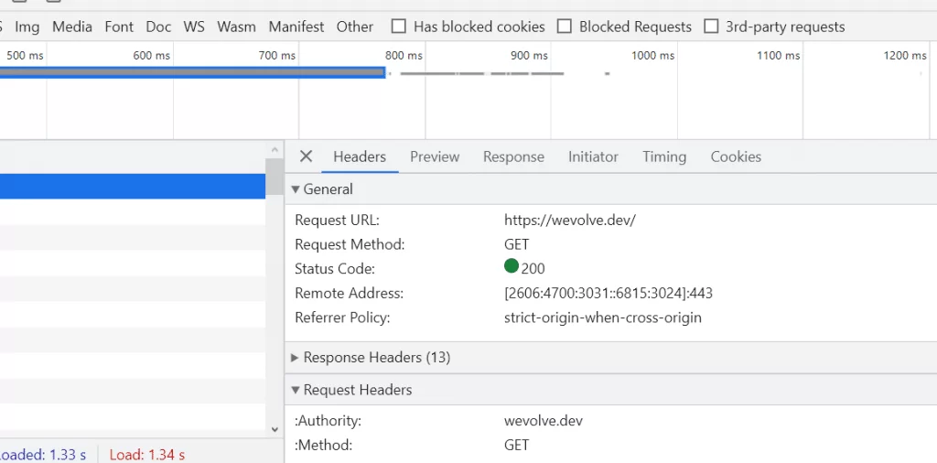Click the 800 ms timeline marker
The width and height of the screenshot is (937, 463).
click(404, 56)
